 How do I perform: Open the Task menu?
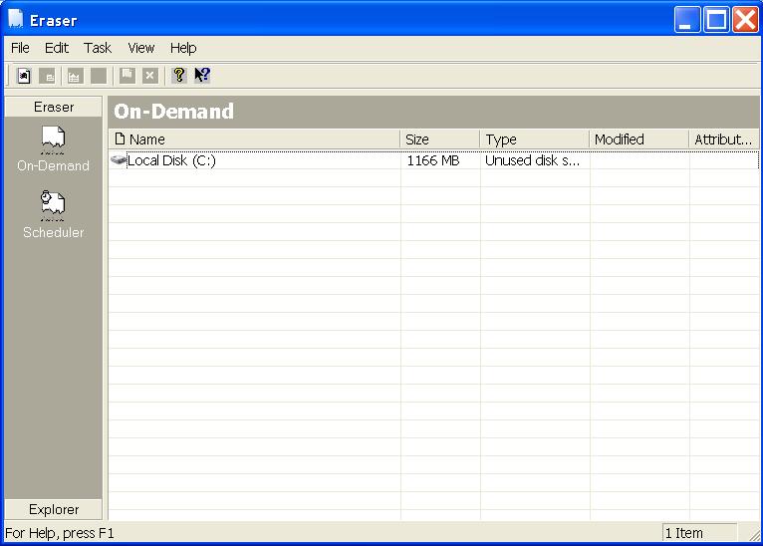click(98, 48)
